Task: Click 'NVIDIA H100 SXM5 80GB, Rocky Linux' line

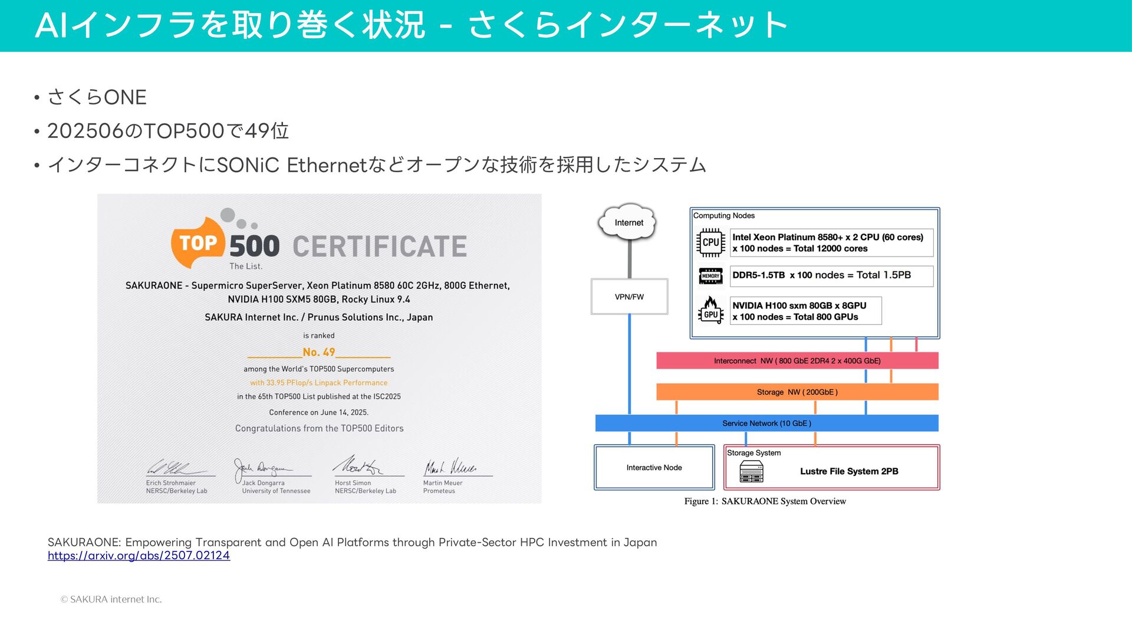Action: [319, 300]
